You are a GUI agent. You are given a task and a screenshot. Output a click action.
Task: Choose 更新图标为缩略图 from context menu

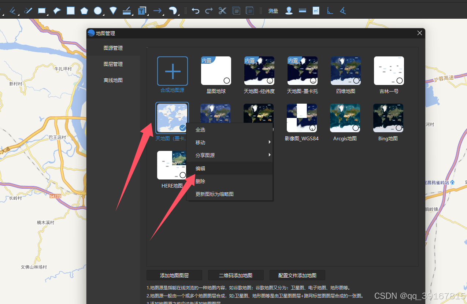coord(230,194)
